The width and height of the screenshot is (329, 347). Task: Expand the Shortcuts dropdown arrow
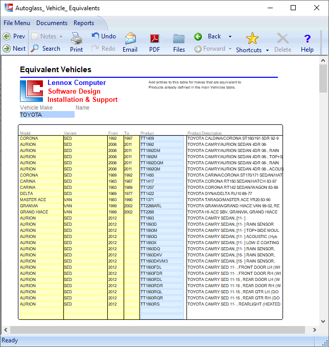pyautogui.click(x=267, y=50)
